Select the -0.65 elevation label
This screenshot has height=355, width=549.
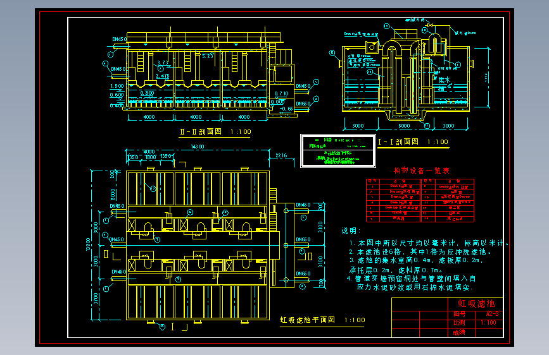tap(286, 109)
